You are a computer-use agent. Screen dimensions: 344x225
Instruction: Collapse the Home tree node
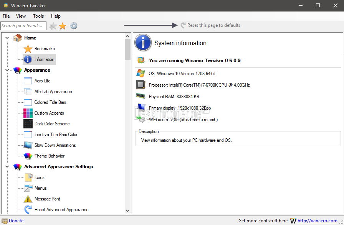(7, 38)
